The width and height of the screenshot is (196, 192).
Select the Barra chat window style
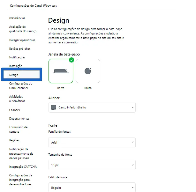tap(61, 71)
